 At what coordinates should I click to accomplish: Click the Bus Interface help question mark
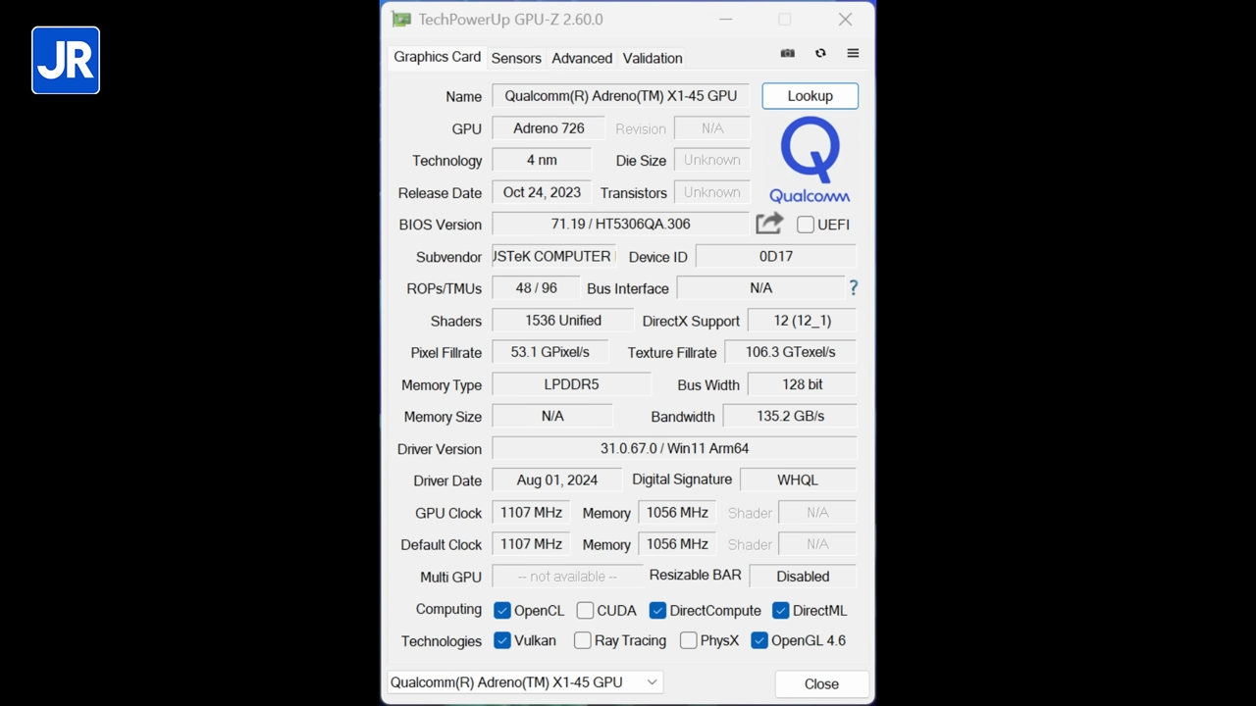coord(853,287)
